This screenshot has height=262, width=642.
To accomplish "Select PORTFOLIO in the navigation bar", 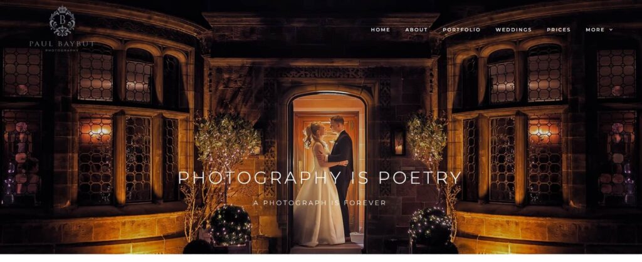I will 461,30.
